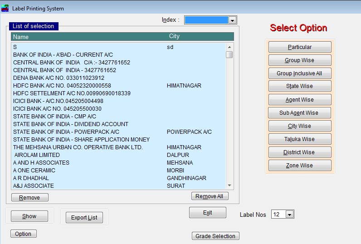Select Group Inclusive All option
This screenshot has width=361, height=244.
[x=300, y=73]
